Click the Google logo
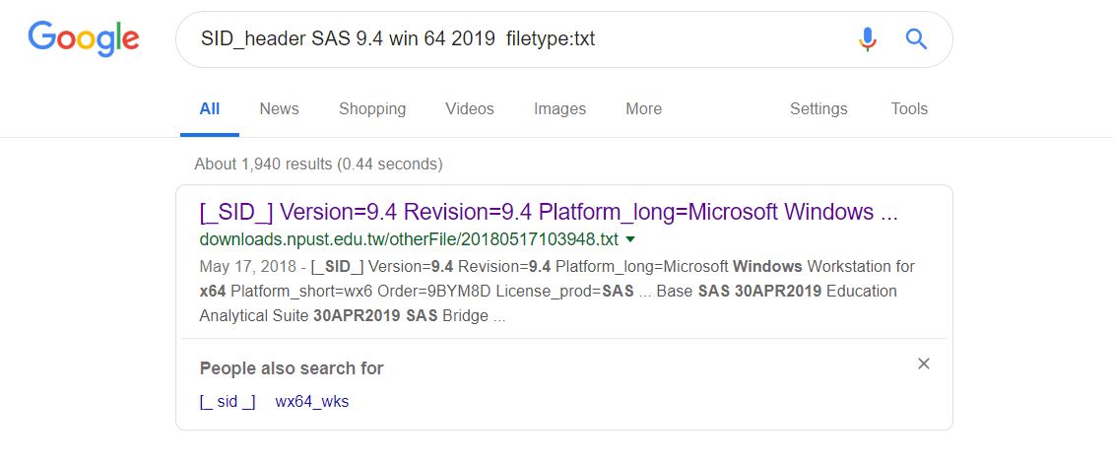The image size is (1113, 463). pyautogui.click(x=84, y=39)
